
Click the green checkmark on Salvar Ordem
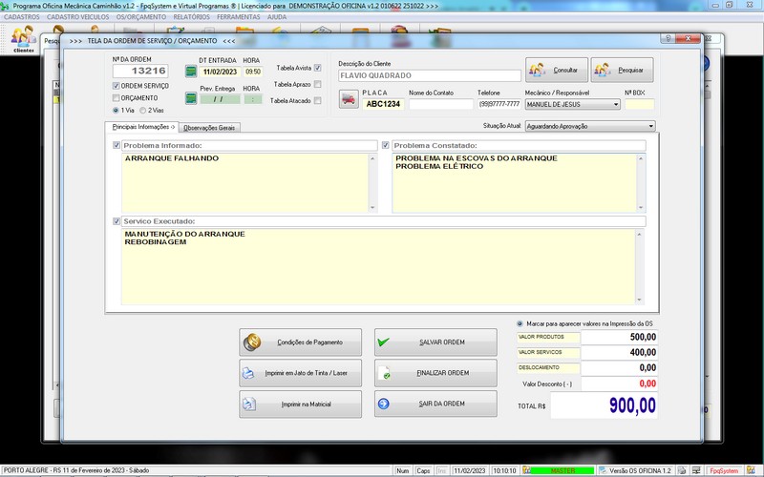pos(384,342)
